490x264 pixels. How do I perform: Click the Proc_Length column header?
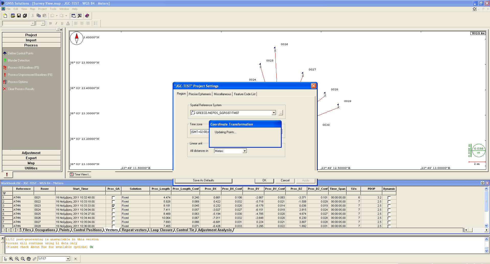coord(160,189)
